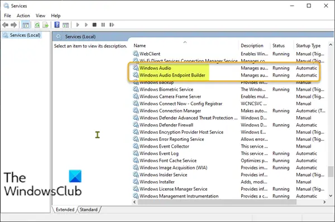Click the gear icon beside Windows Audio

point(136,68)
